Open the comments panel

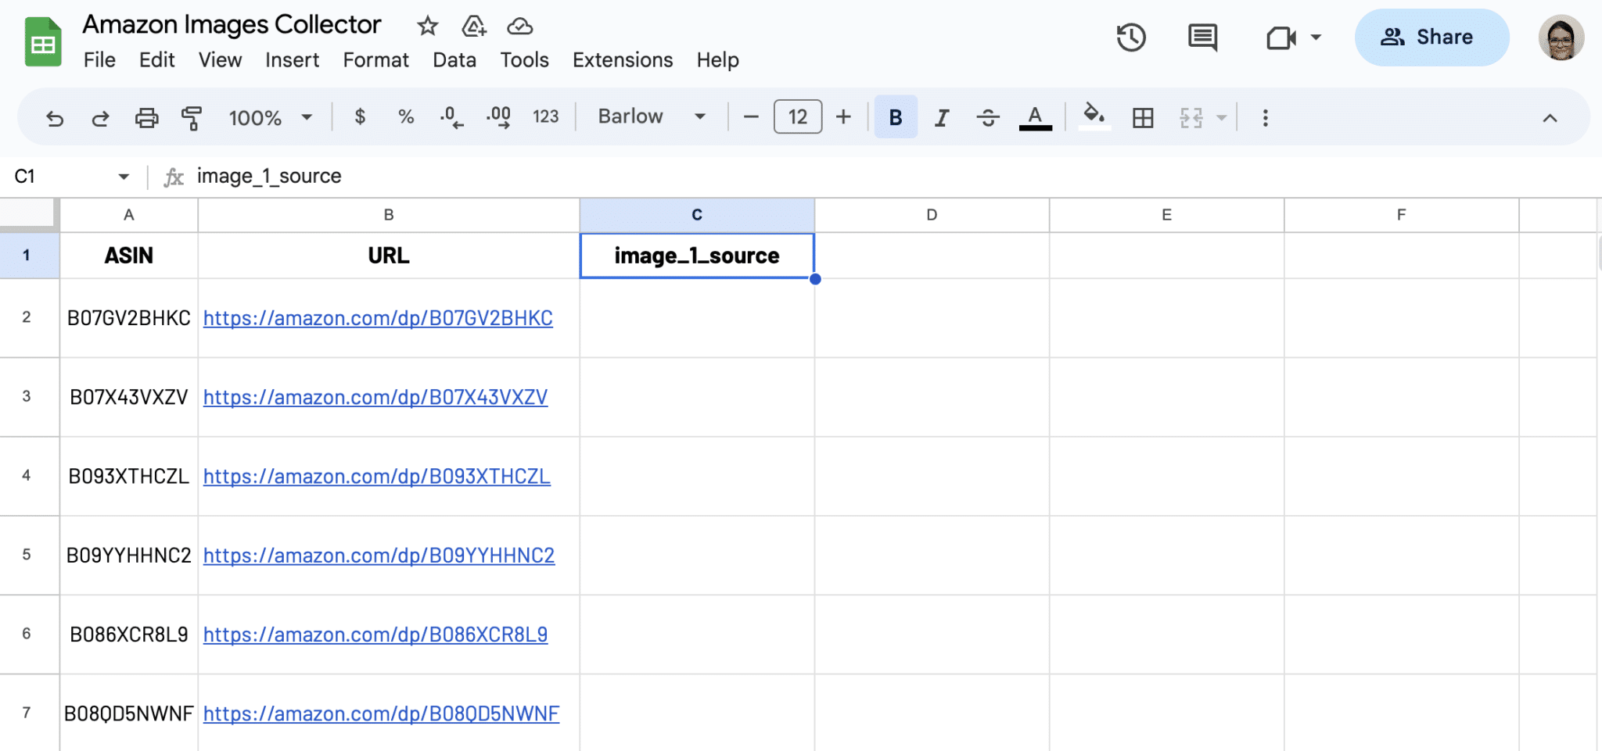click(1201, 38)
